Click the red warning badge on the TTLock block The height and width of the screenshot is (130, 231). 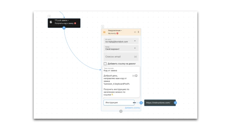[x=75, y=23]
